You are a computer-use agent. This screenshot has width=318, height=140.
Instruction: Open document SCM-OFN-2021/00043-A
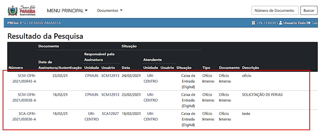[x=24, y=78]
